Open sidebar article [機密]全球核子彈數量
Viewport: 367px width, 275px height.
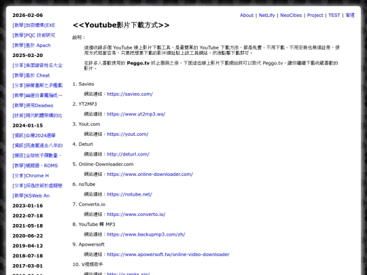pos(37,155)
